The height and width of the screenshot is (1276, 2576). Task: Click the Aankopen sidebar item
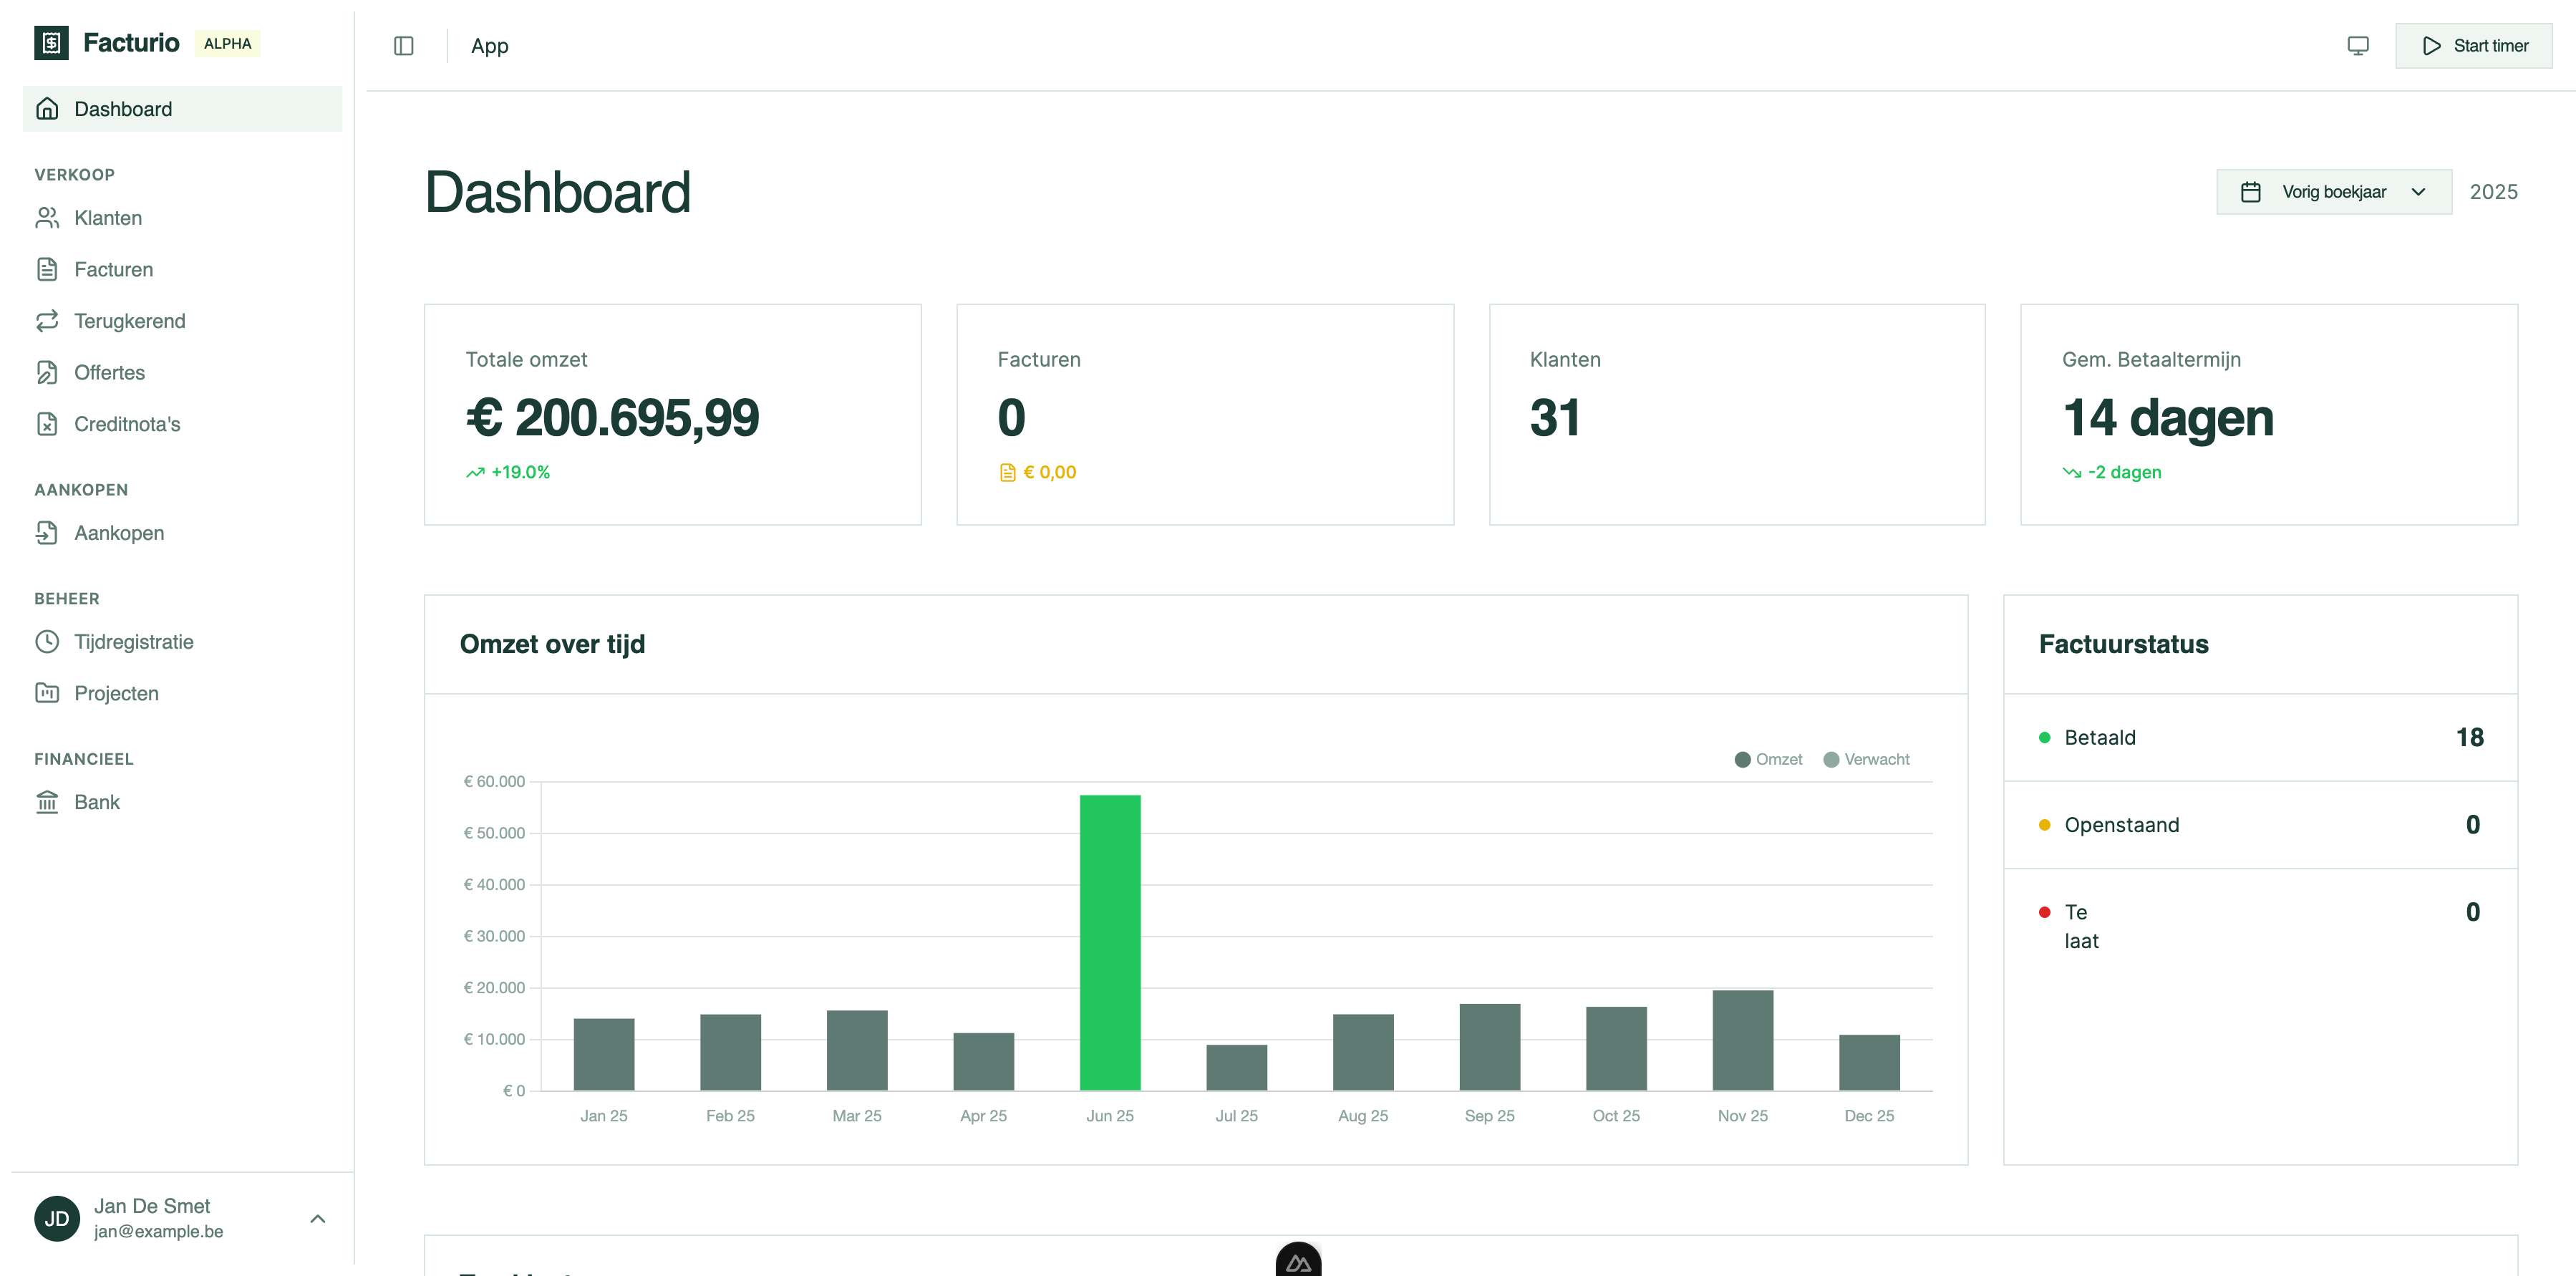(x=182, y=533)
